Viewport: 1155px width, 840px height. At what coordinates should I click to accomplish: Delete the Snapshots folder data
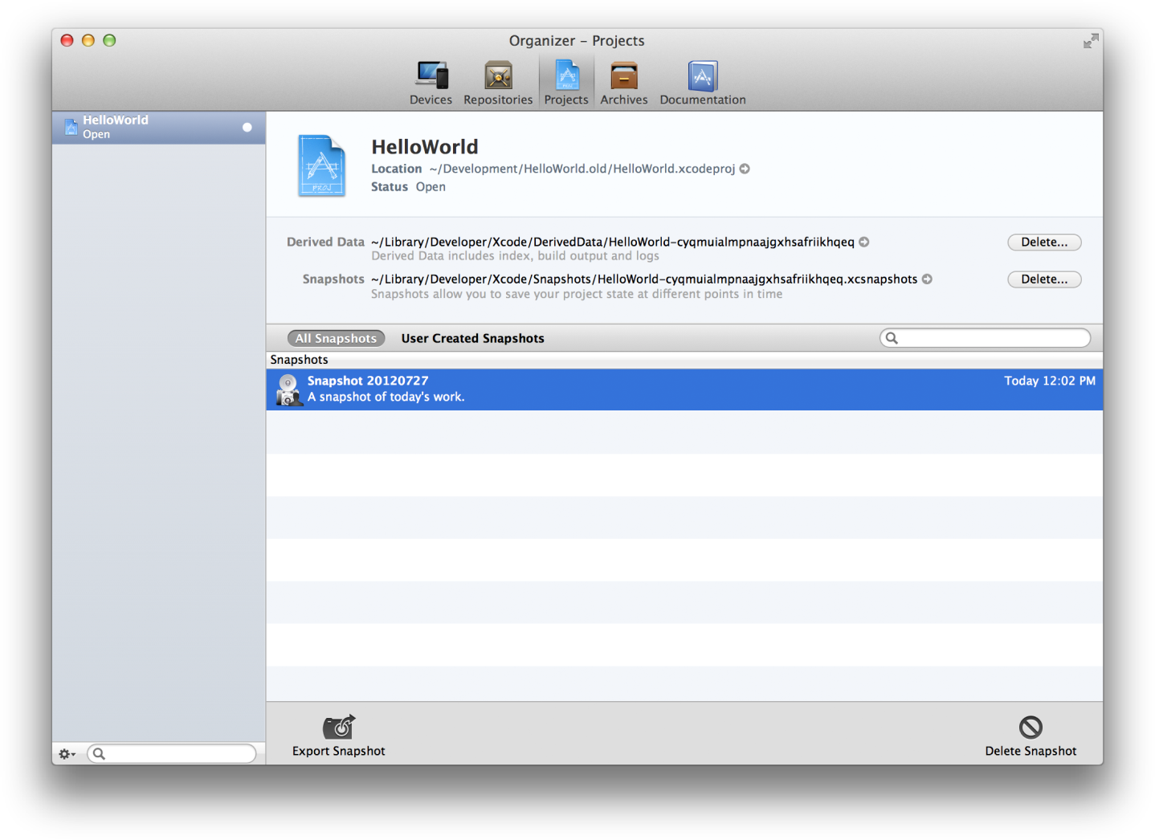(1043, 279)
